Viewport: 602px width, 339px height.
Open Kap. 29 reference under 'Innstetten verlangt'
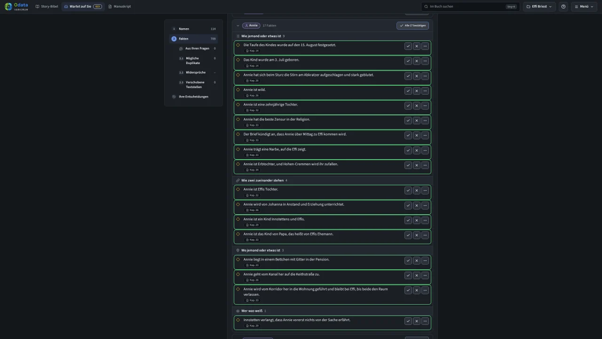[x=252, y=326]
